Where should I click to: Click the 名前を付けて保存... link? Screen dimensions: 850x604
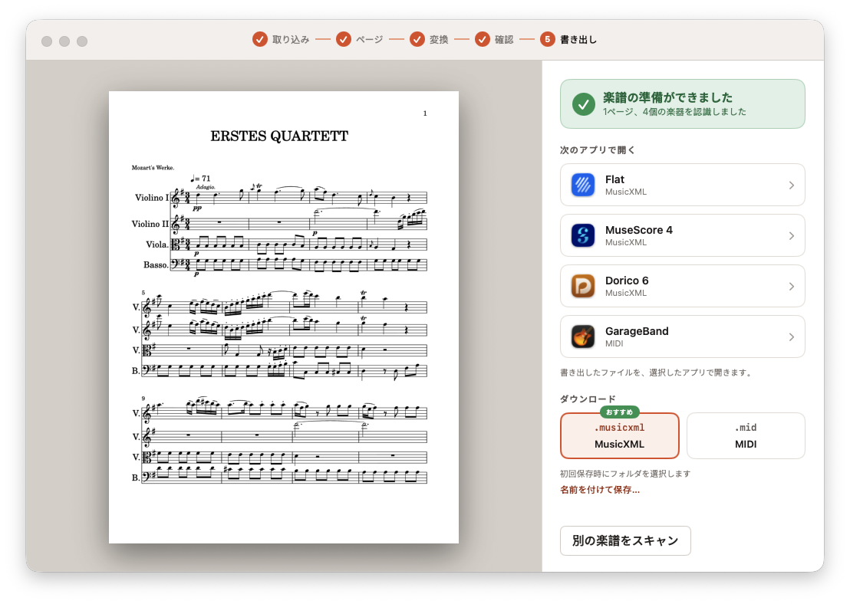[600, 490]
